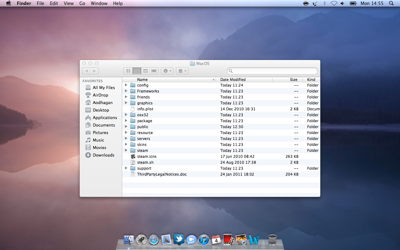This screenshot has width=400, height=250.
Task: Open Documents in the sidebar
Action: click(100, 125)
